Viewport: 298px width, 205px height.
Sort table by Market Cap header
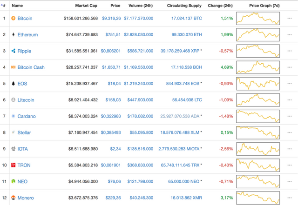(86, 6)
